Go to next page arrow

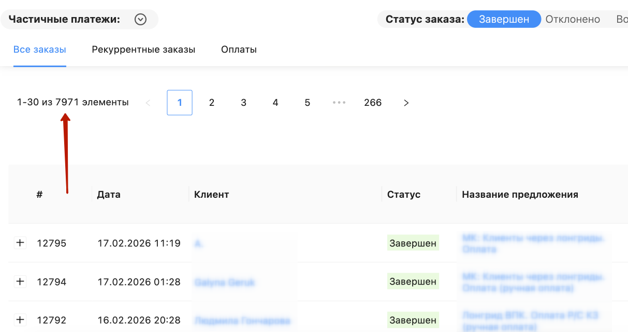click(406, 103)
